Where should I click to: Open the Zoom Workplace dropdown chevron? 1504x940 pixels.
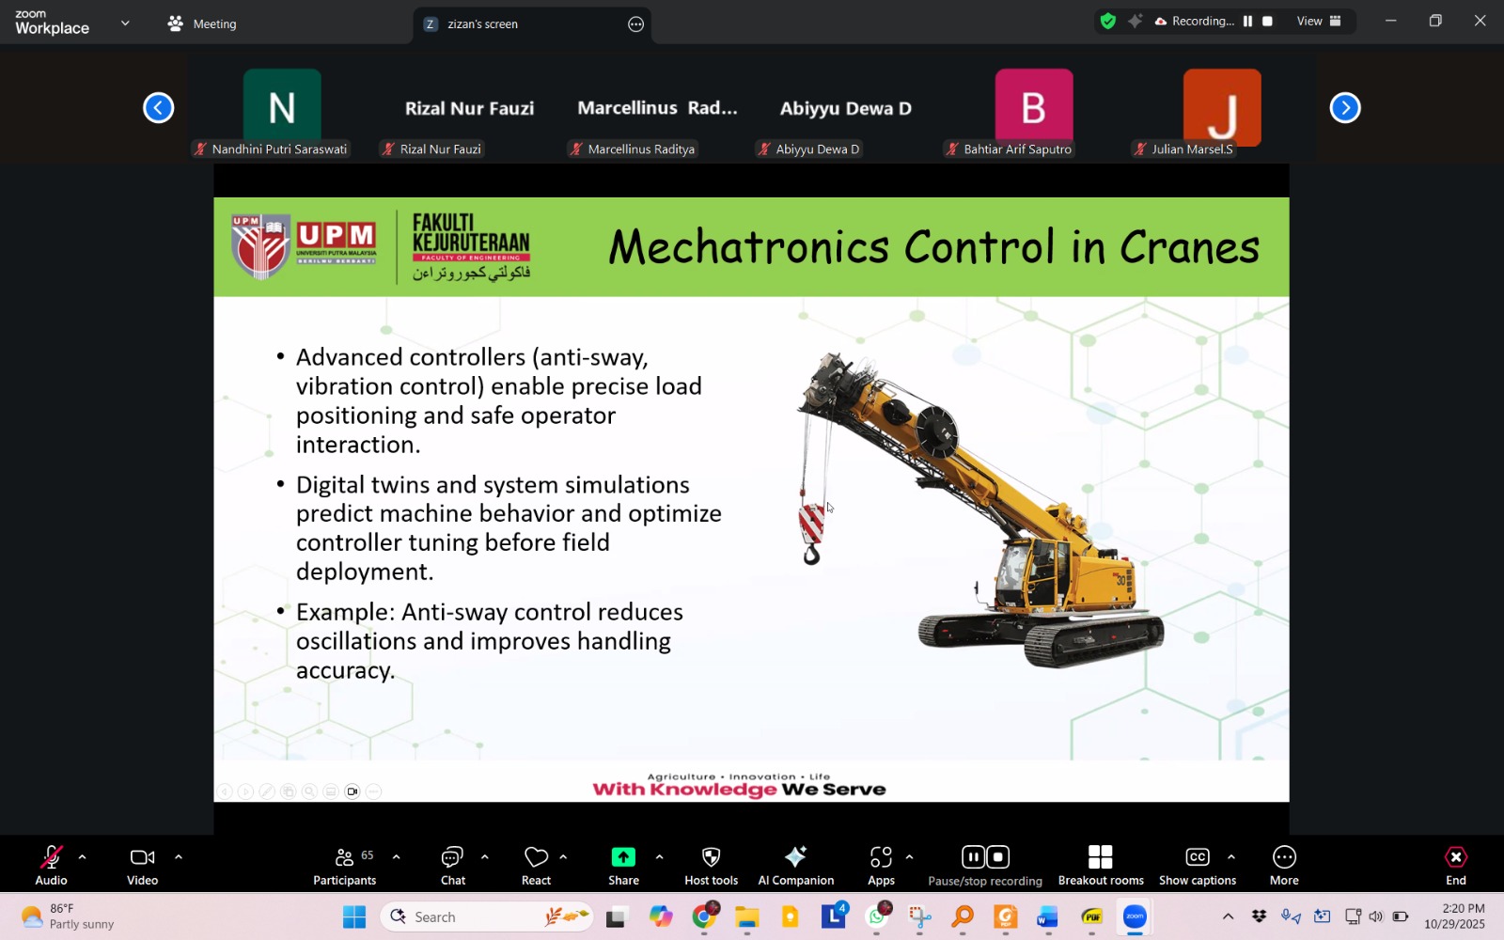pos(125,23)
